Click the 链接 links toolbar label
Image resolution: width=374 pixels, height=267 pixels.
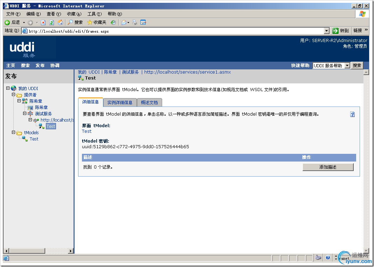click(x=358, y=30)
